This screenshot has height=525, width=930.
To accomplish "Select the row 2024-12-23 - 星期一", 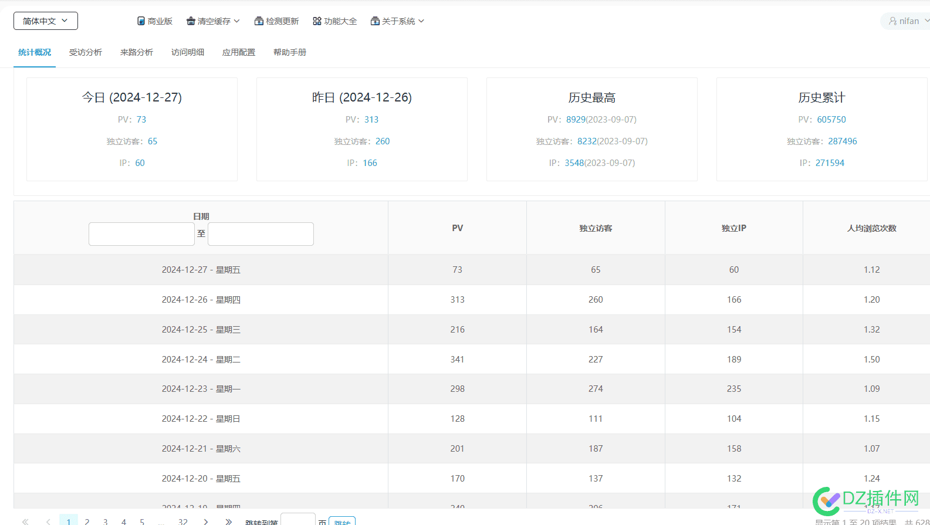I will pos(472,389).
